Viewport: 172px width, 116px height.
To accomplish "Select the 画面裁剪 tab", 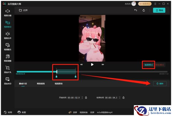I will (x=41, y=84).
